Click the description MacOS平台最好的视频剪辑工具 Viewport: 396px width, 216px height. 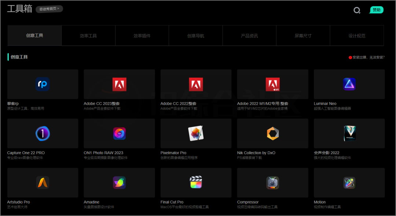coord(184,207)
